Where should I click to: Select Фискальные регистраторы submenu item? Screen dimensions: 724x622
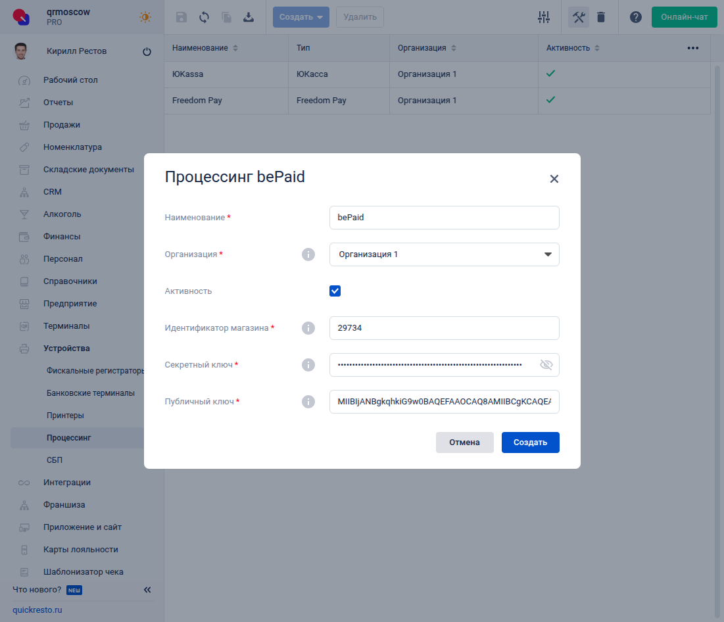coord(95,371)
